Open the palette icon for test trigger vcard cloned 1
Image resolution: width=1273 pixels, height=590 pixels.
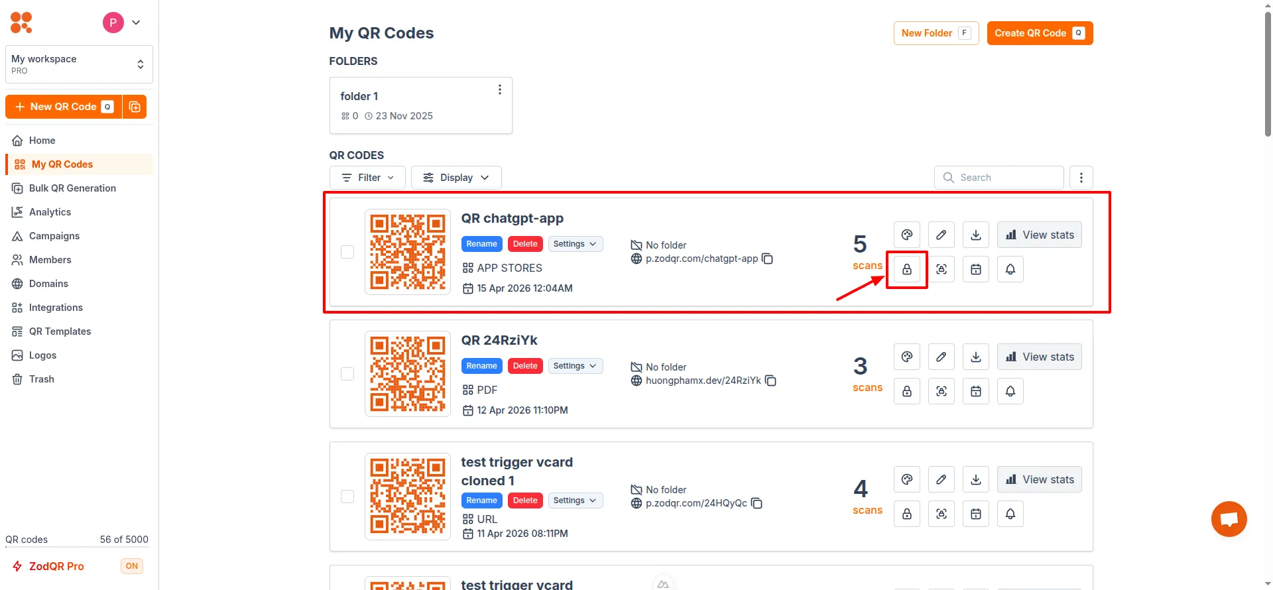pos(907,479)
